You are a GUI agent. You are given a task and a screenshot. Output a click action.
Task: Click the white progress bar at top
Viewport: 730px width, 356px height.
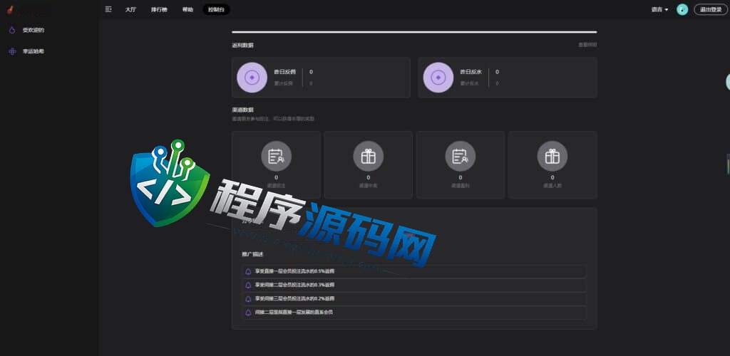click(x=414, y=32)
